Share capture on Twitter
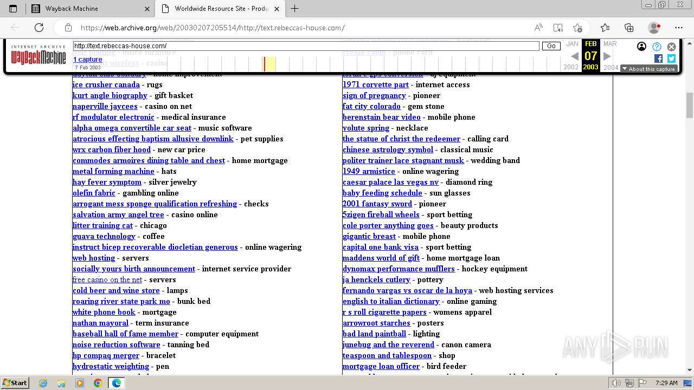694x390 pixels. click(x=671, y=58)
